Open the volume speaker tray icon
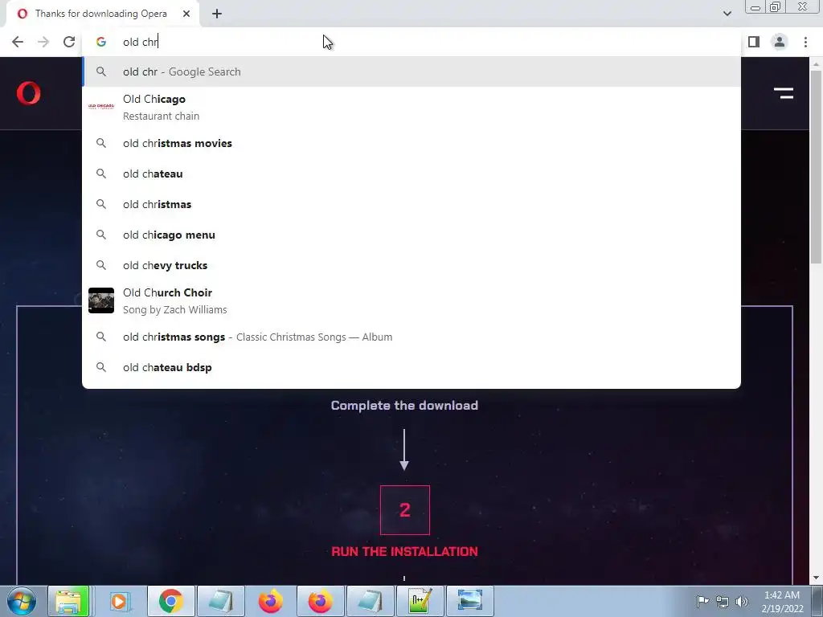This screenshot has height=617, width=823. click(742, 601)
